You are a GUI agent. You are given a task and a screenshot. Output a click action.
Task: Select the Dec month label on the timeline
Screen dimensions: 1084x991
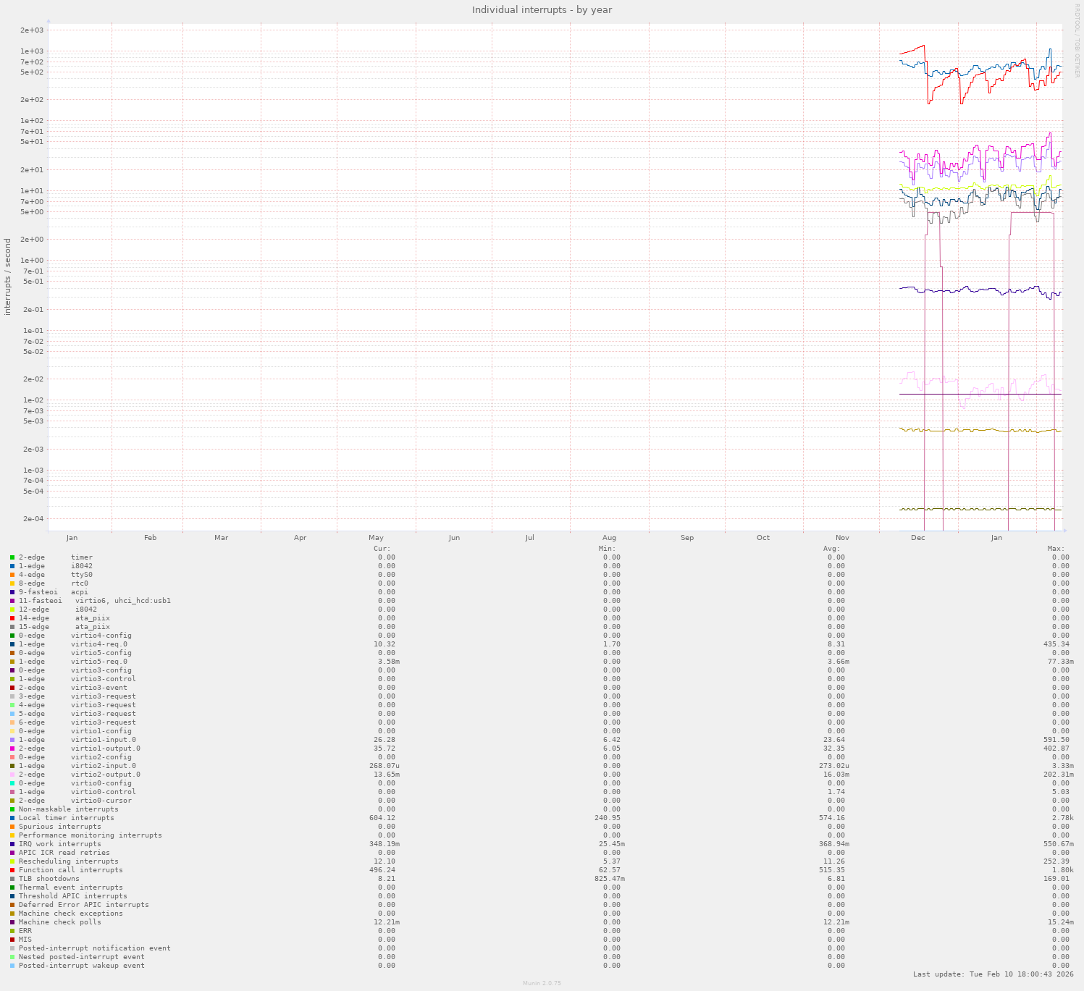tap(917, 538)
